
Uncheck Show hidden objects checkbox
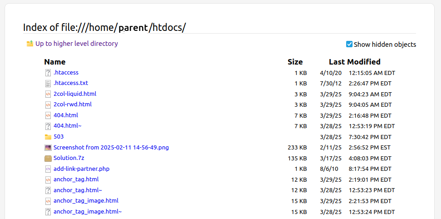point(349,44)
